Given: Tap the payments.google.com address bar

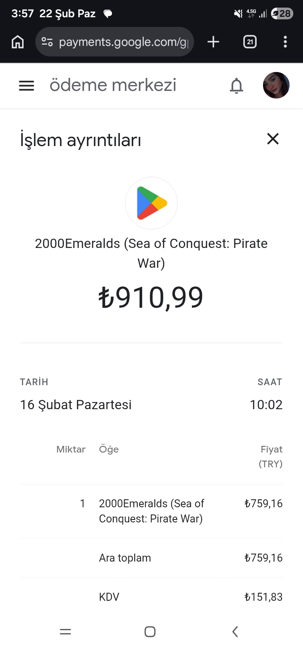Looking at the screenshot, I should 123,42.
